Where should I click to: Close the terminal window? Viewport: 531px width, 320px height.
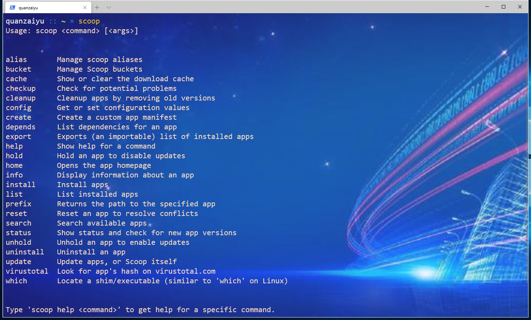click(x=520, y=7)
